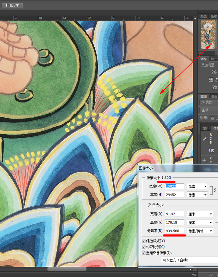Image resolution: width=218 pixels, height=277 pixels.
Task: Switch to the 颜色 panel tab
Action: pos(203,16)
